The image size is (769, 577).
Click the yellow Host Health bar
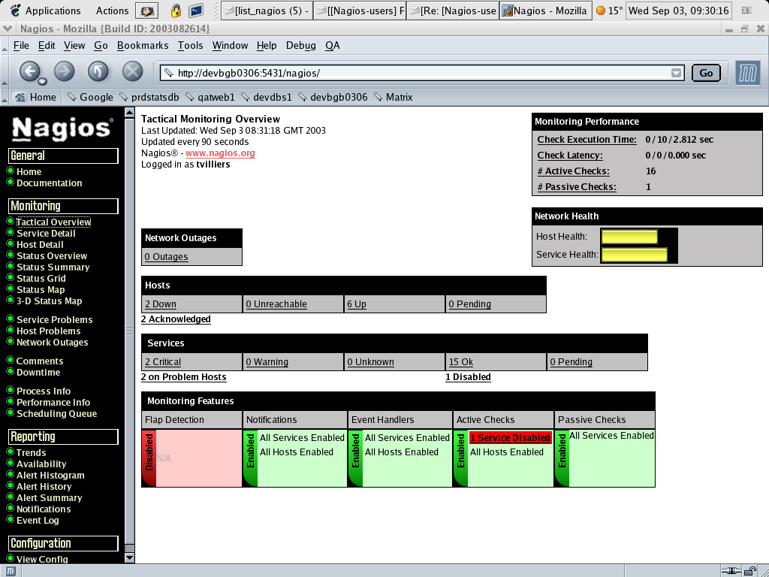[x=629, y=237]
